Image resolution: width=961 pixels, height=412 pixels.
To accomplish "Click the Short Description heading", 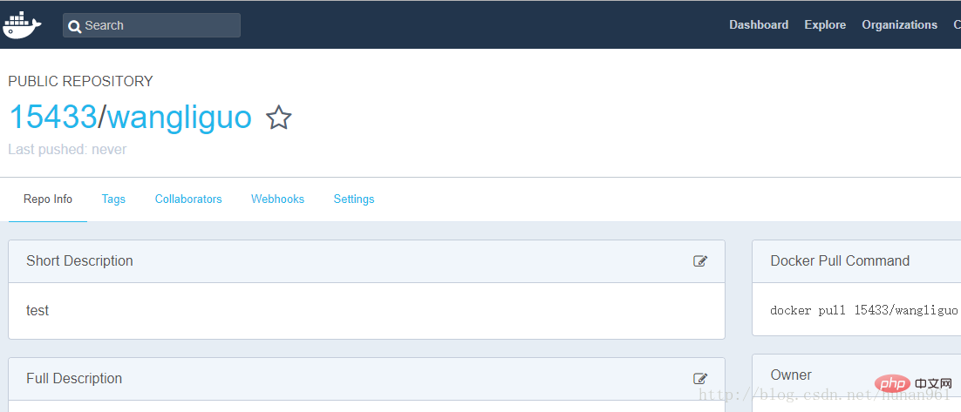I will [x=79, y=261].
